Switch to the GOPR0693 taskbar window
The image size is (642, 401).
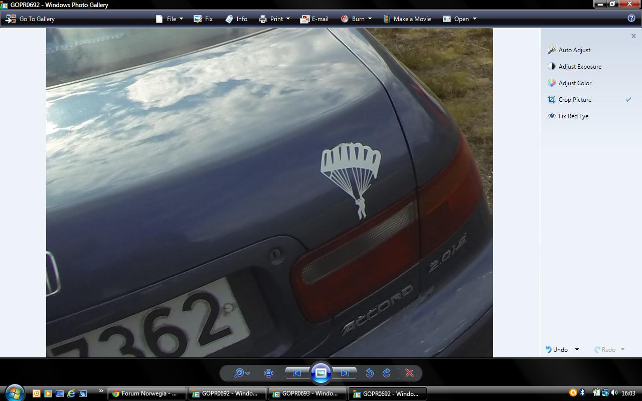[x=307, y=393]
